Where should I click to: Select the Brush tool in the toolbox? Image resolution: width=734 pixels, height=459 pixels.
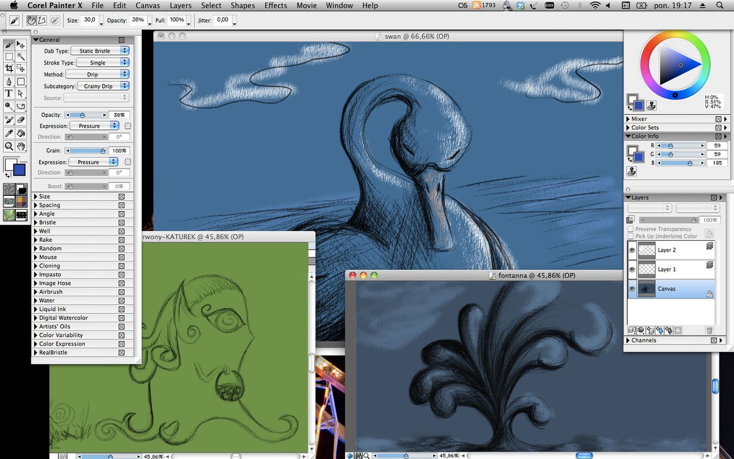[9, 45]
